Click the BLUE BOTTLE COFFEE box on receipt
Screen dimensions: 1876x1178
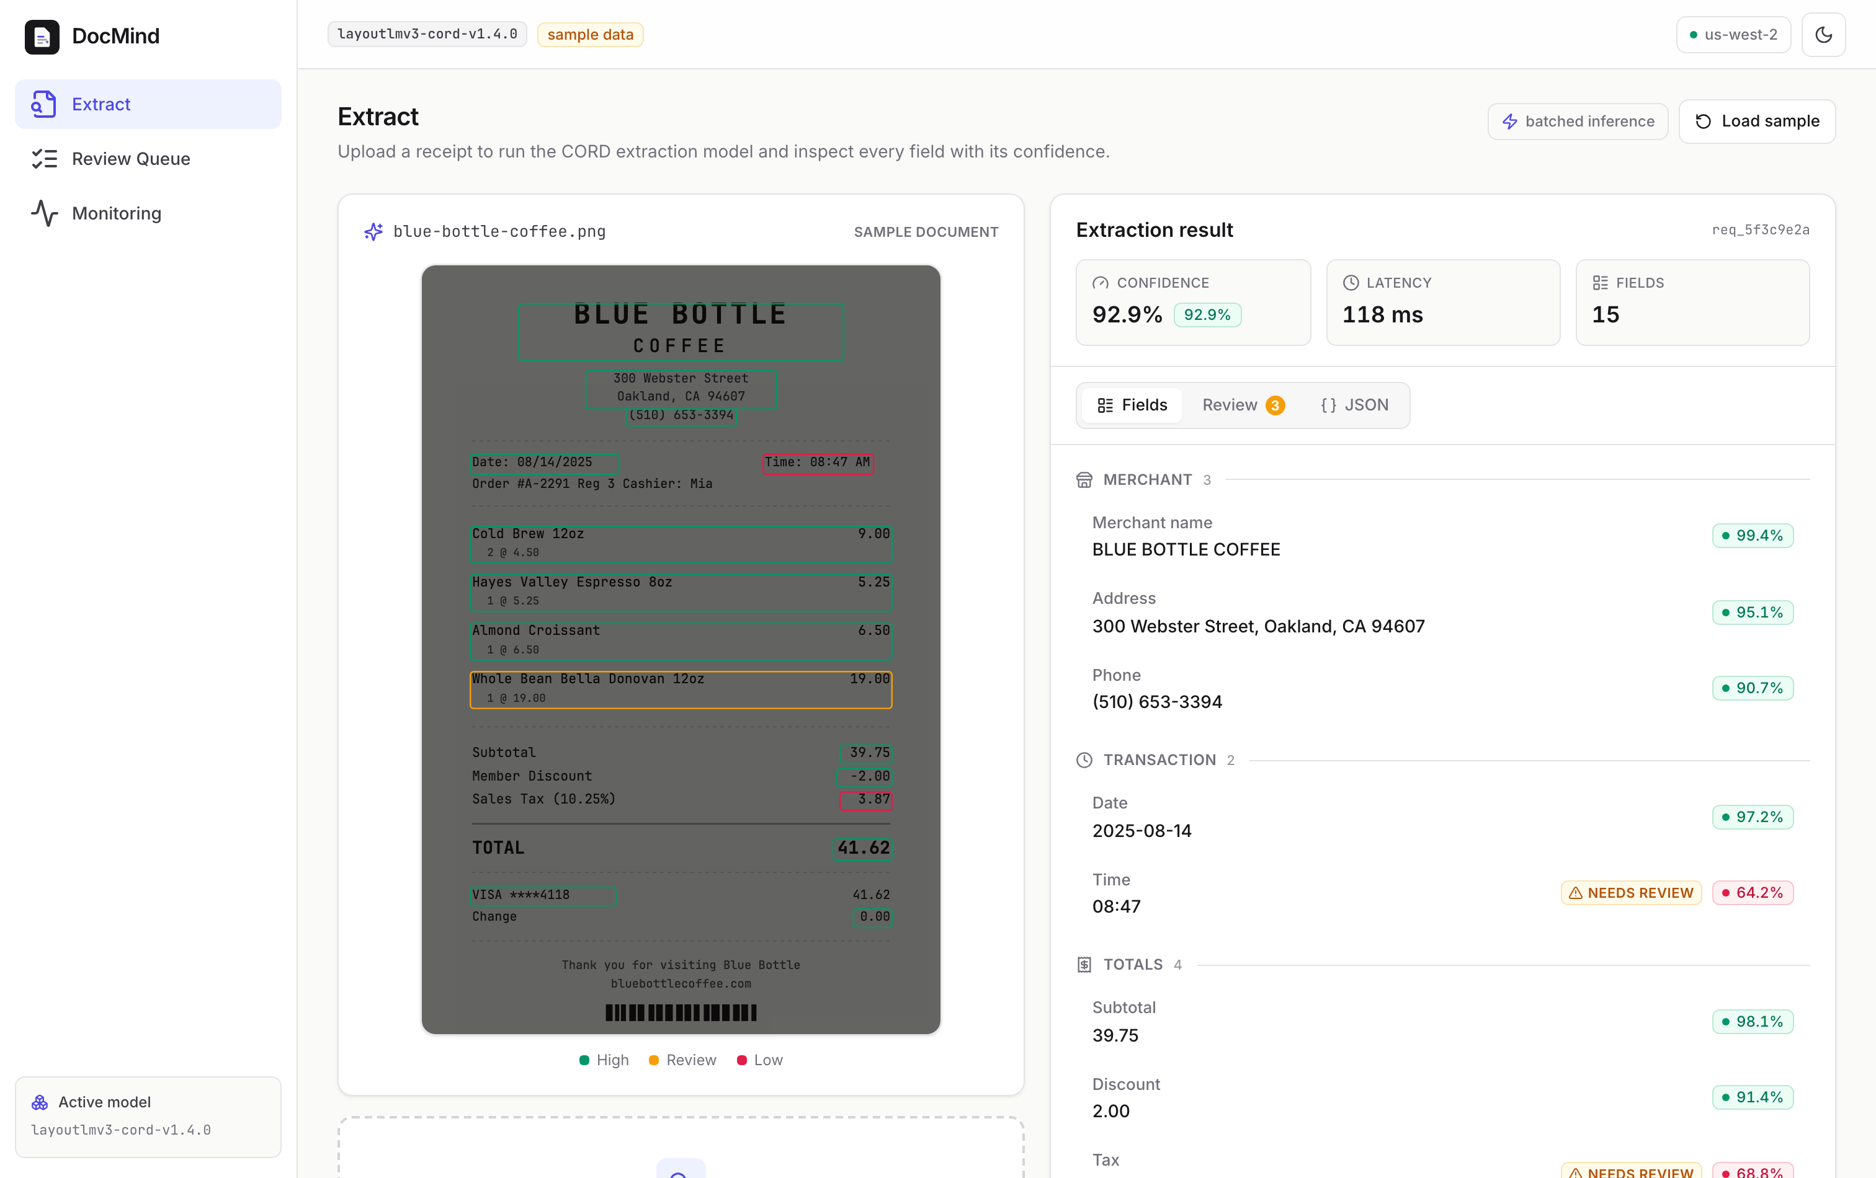[x=681, y=331]
